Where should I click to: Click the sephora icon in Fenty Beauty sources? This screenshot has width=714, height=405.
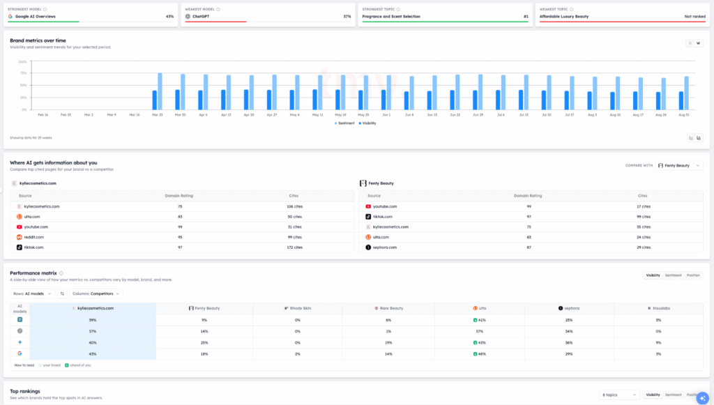pos(368,247)
